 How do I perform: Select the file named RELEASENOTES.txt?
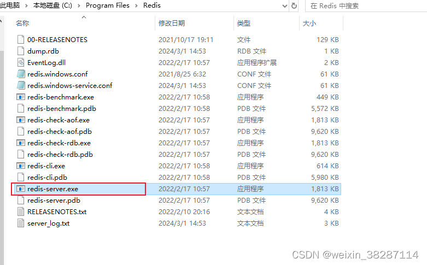(x=57, y=211)
